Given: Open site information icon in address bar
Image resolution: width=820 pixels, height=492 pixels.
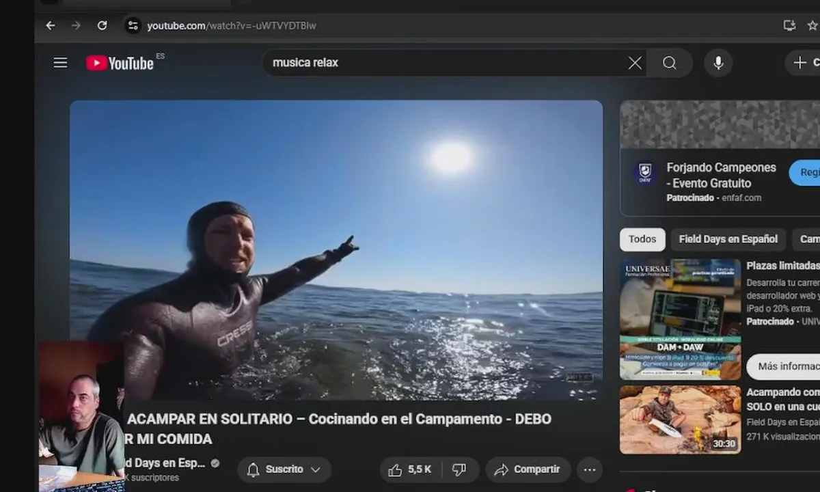Looking at the screenshot, I should [x=133, y=25].
